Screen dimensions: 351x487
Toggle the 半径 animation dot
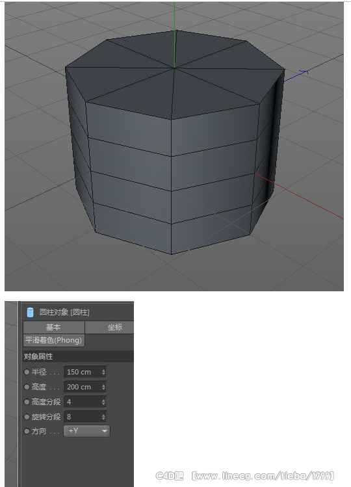pos(27,372)
